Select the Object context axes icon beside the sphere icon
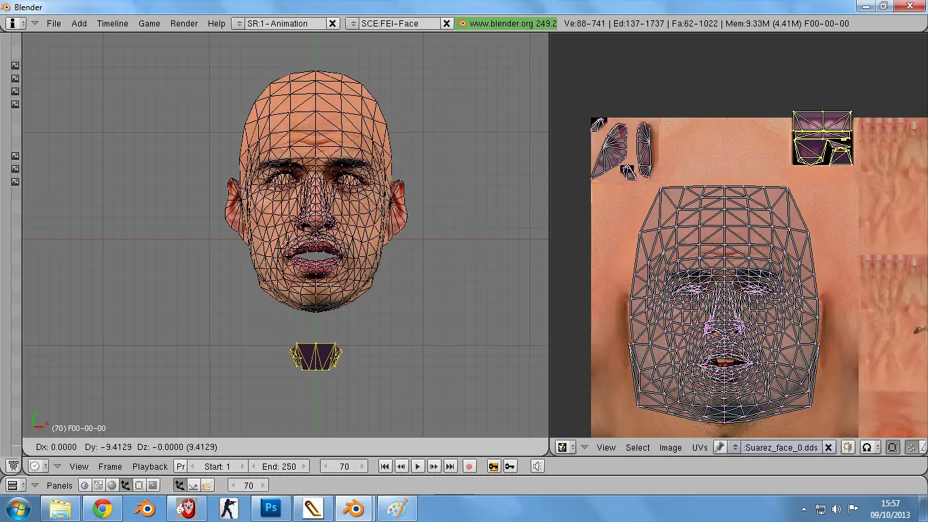928x522 pixels. click(x=126, y=485)
